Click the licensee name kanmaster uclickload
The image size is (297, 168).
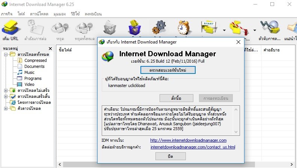click(x=127, y=85)
